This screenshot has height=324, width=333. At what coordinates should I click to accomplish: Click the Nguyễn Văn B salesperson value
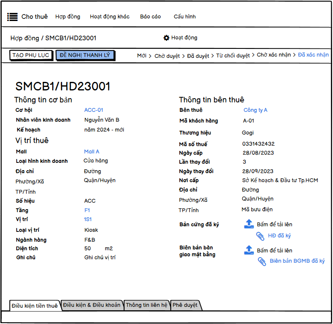point(102,120)
